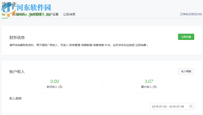Screen dimensions: 203x115
Task: Click the 请尽快完善财务资料 notice text
Action: tap(79, 45)
